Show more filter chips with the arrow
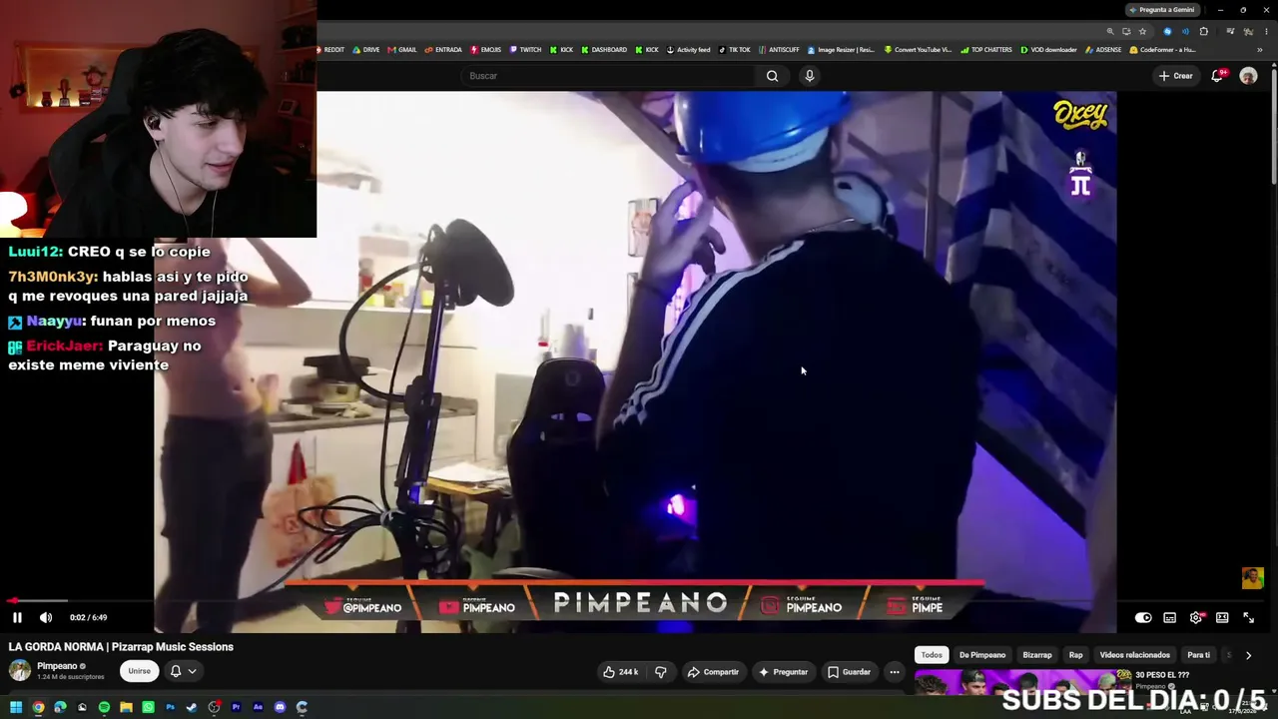Screen dimensions: 1278x719 pyautogui.click(x=1248, y=655)
